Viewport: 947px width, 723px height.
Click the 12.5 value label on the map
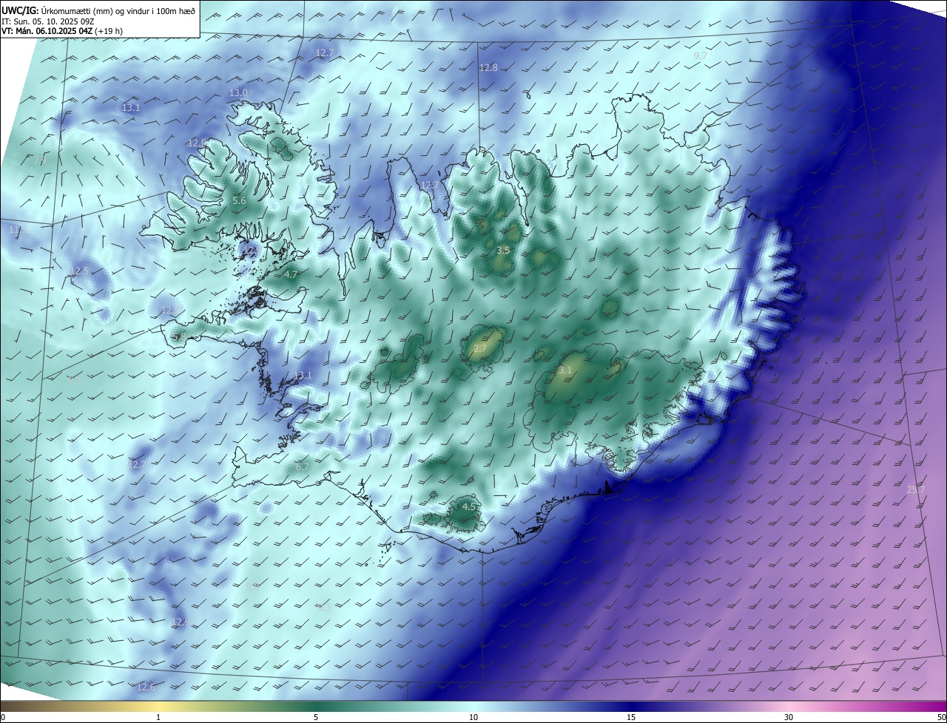[79, 271]
